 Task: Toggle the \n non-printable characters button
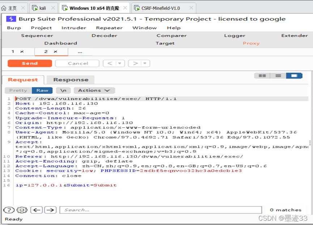pyautogui.click(x=63, y=90)
